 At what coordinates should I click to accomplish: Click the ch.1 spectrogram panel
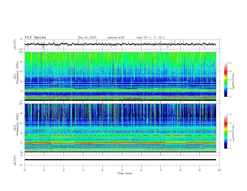tap(120, 76)
